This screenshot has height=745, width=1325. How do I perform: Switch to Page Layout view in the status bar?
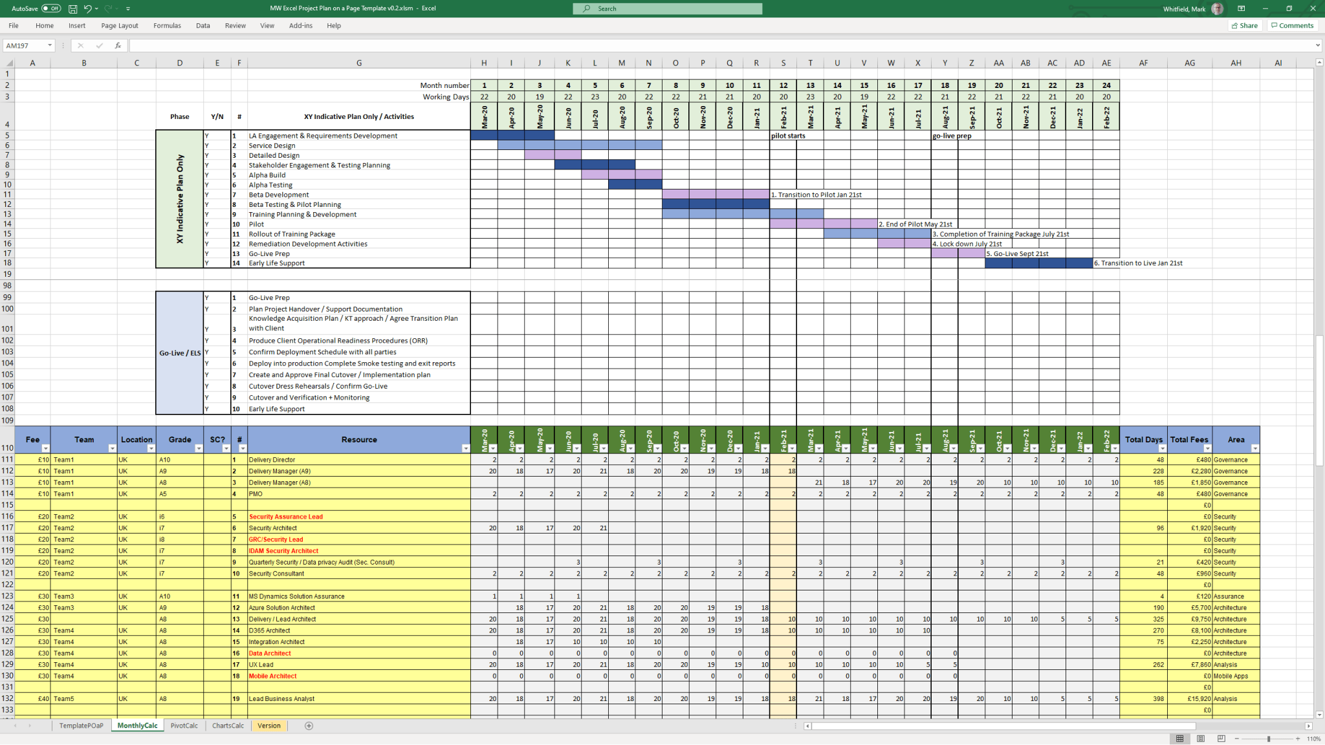[x=1201, y=738]
